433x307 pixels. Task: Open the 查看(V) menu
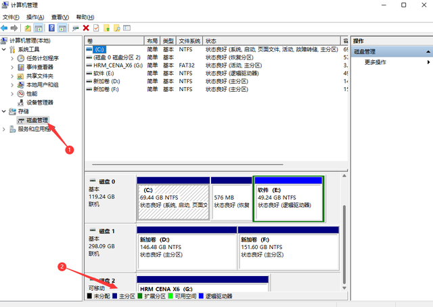point(60,18)
